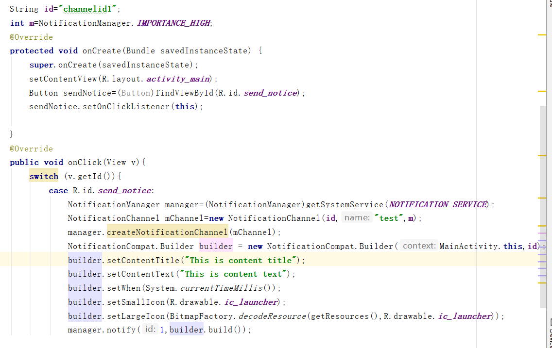Click the 'id:' parameter hint in notify
The height and width of the screenshot is (348, 552).
[x=150, y=330]
